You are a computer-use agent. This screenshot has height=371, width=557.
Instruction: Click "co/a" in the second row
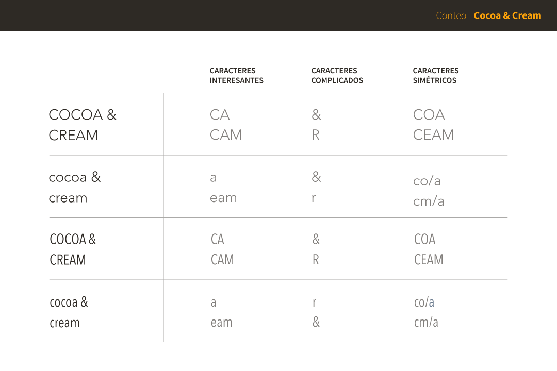pyautogui.click(x=427, y=181)
